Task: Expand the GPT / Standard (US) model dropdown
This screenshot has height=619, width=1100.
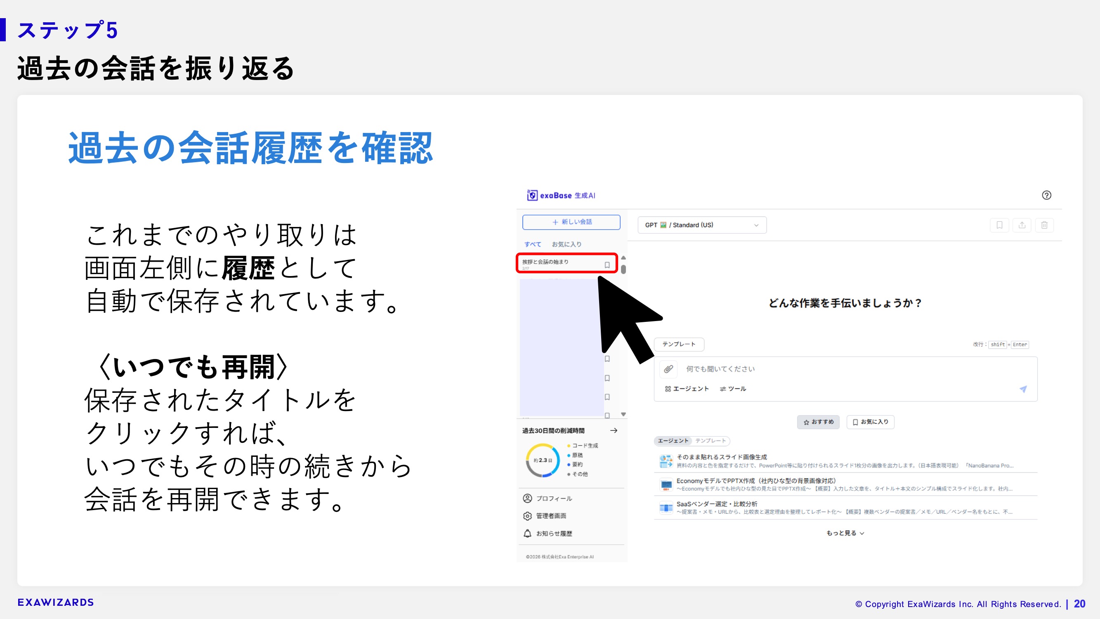Action: (701, 225)
